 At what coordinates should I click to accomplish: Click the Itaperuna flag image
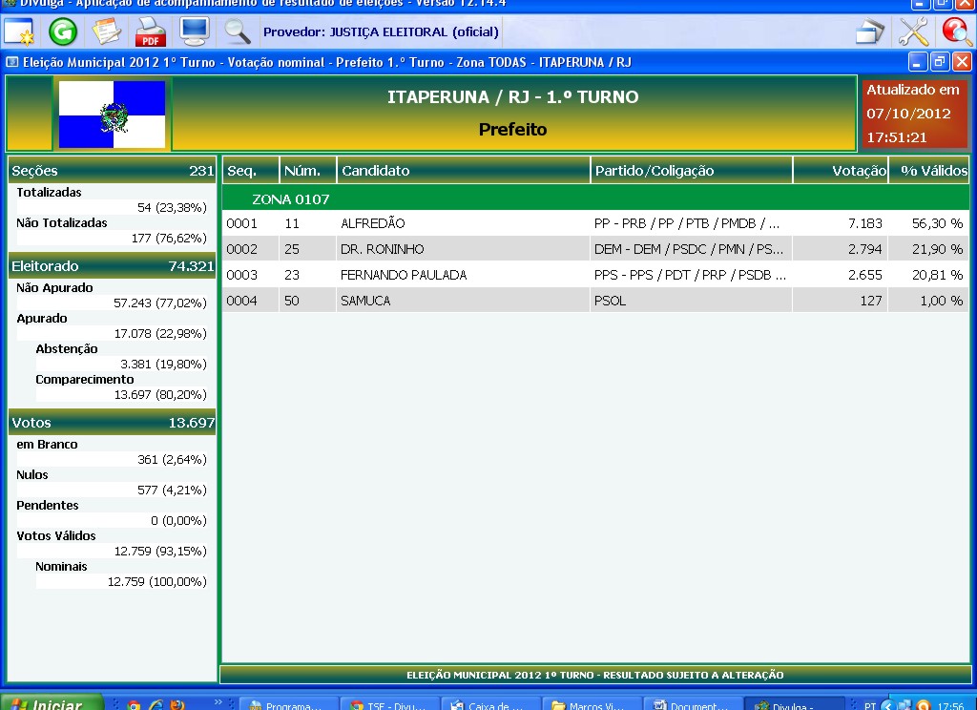point(113,115)
